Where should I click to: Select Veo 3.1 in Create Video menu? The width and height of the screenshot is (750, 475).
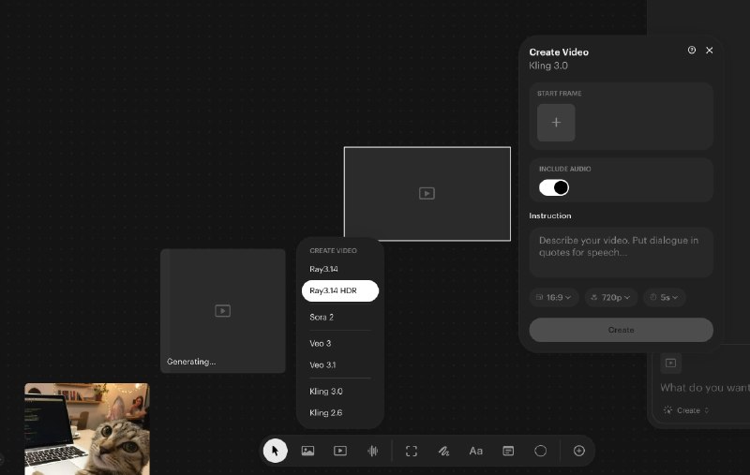point(322,365)
